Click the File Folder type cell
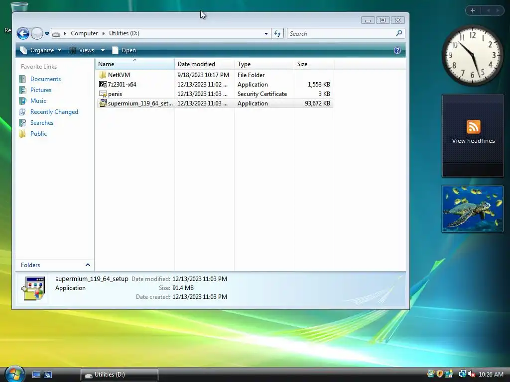Image resolution: width=510 pixels, height=382 pixels. point(251,75)
